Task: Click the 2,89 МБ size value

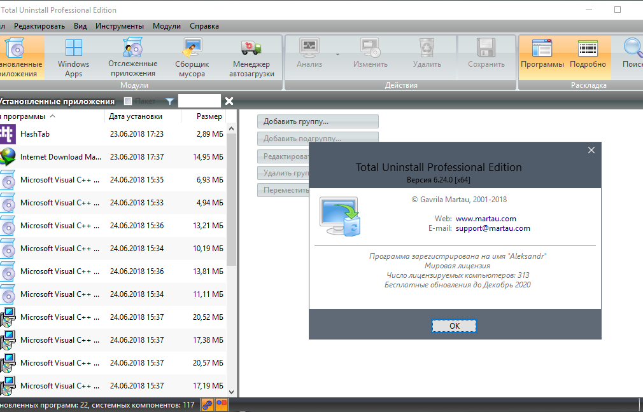Action: pos(210,134)
